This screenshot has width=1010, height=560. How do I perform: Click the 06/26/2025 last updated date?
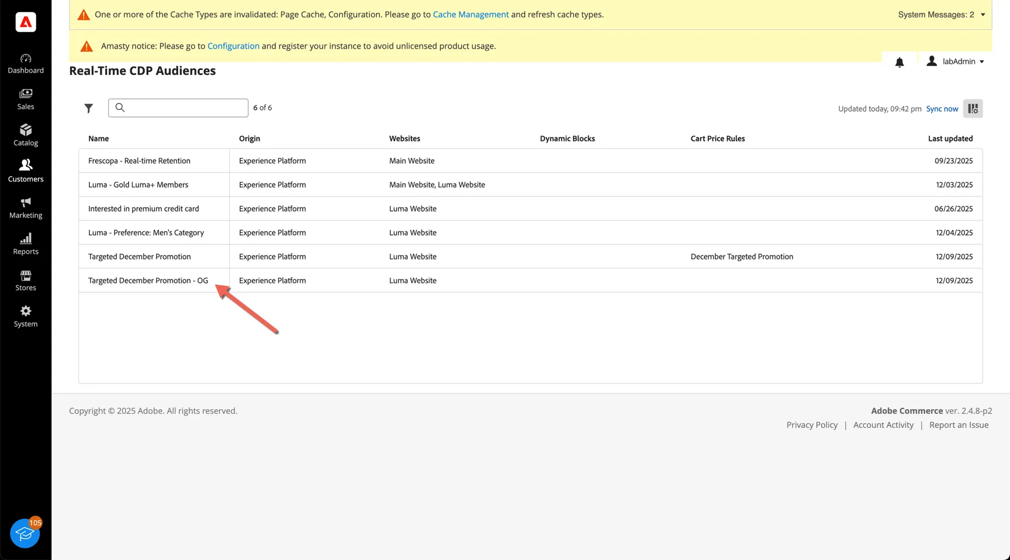coord(953,209)
